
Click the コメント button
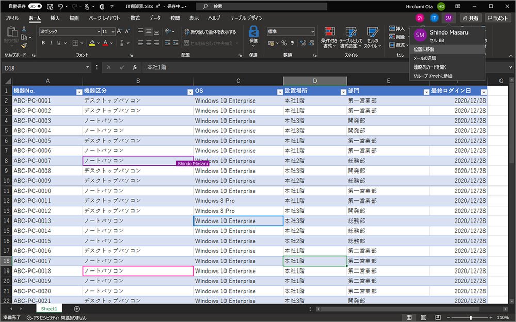pyautogui.click(x=498, y=18)
